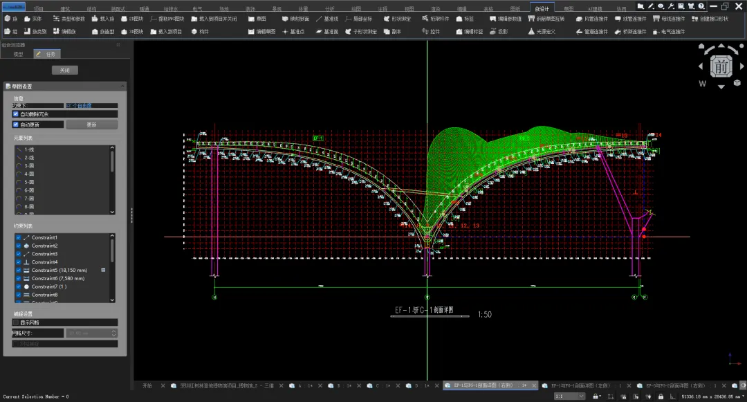This screenshot has height=402, width=747.
Task: Open the 编辑草图 tool
Action: tap(262, 31)
